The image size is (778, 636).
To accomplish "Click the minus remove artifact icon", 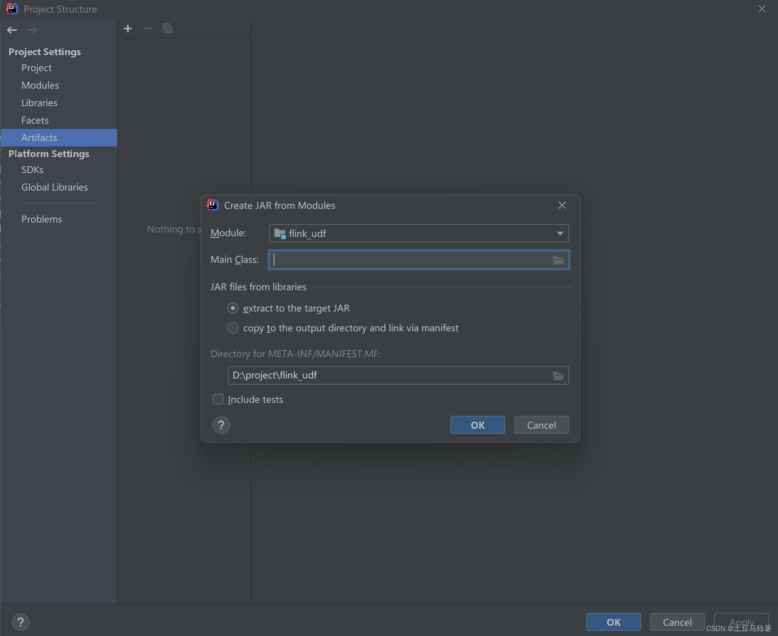I will click(x=148, y=29).
